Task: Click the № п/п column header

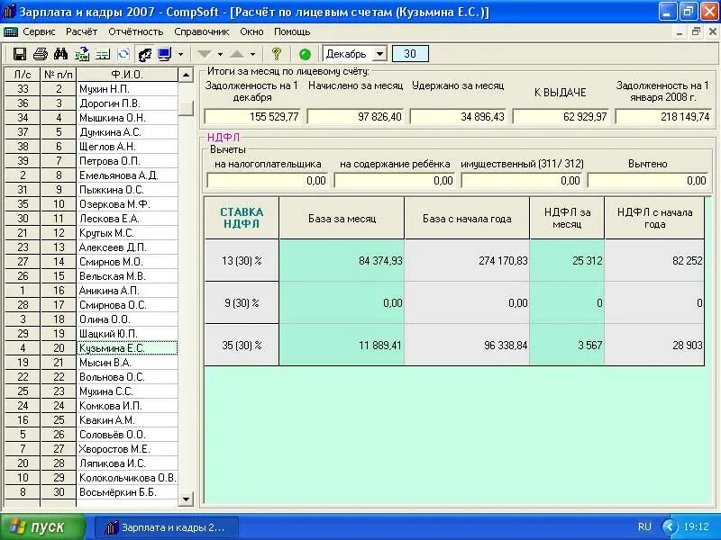Action: point(59,75)
